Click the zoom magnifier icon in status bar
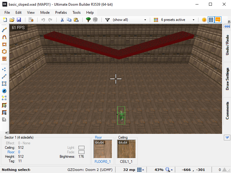The width and height of the screenshot is (231, 173). [x=168, y=170]
